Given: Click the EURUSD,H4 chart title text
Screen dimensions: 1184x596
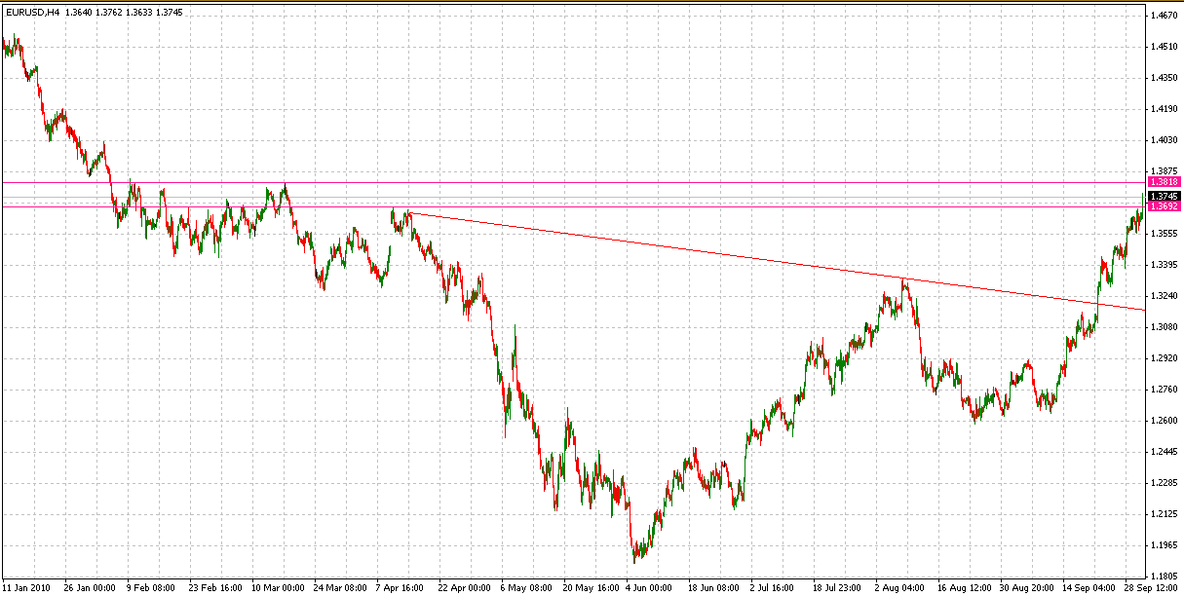Looking at the screenshot, I should pyautogui.click(x=32, y=12).
